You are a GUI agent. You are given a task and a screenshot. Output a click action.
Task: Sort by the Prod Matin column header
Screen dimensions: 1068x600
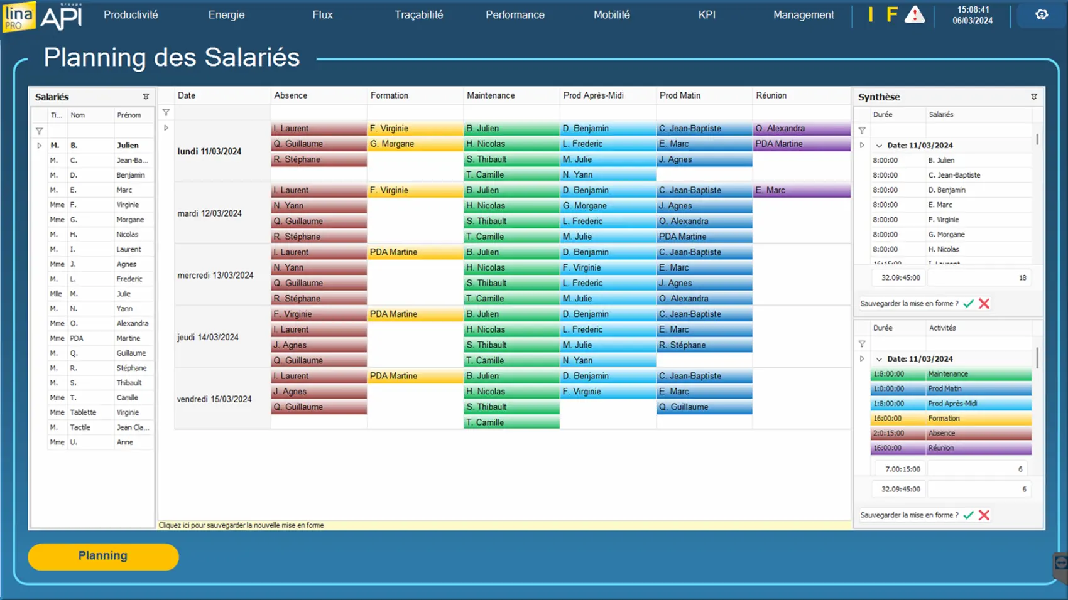pos(680,95)
